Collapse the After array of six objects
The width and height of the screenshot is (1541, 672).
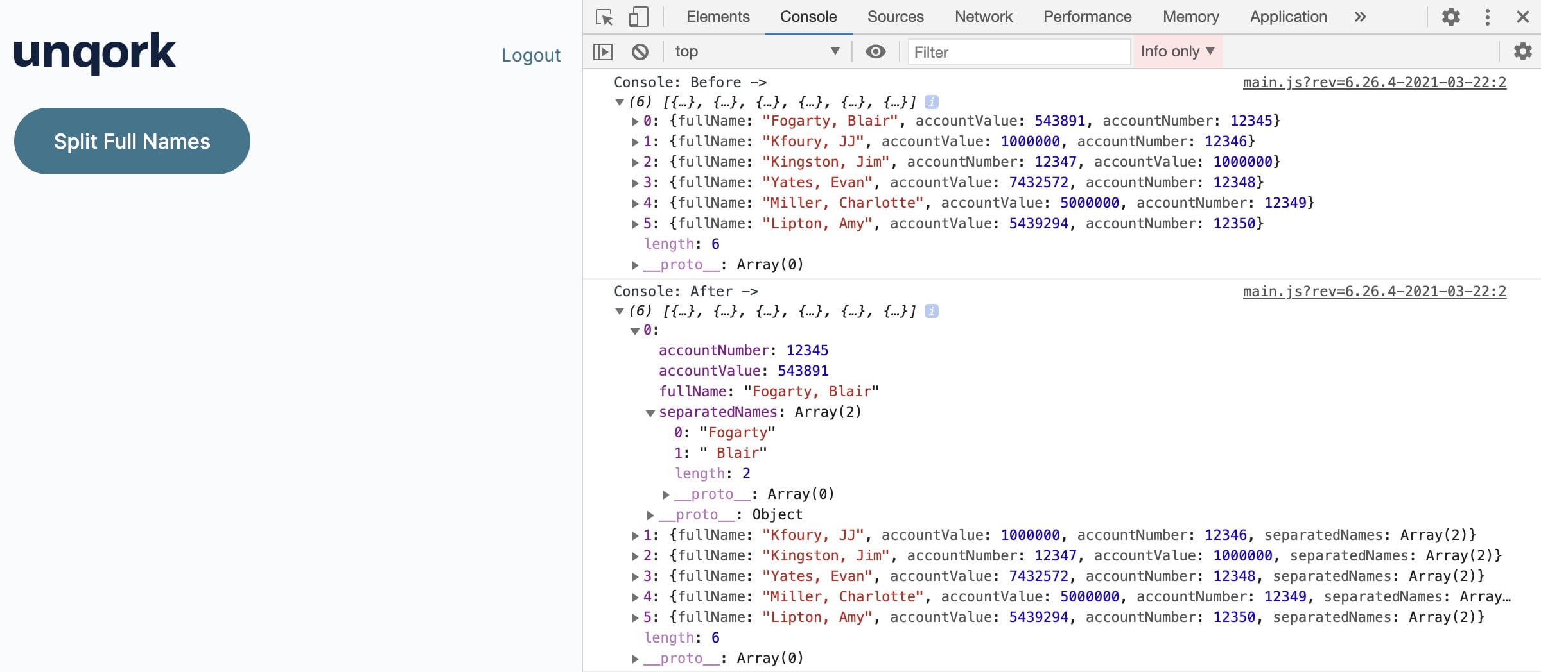click(x=620, y=311)
